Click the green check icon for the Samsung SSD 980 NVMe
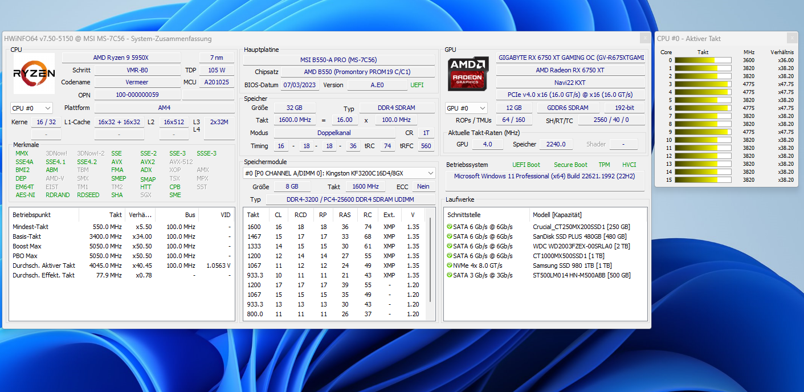 pyautogui.click(x=450, y=266)
